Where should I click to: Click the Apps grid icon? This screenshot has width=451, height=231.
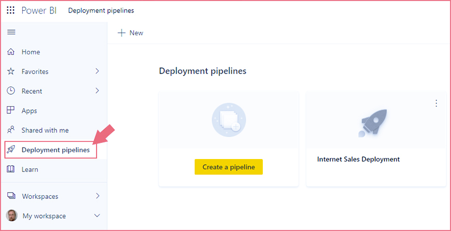(x=11, y=110)
